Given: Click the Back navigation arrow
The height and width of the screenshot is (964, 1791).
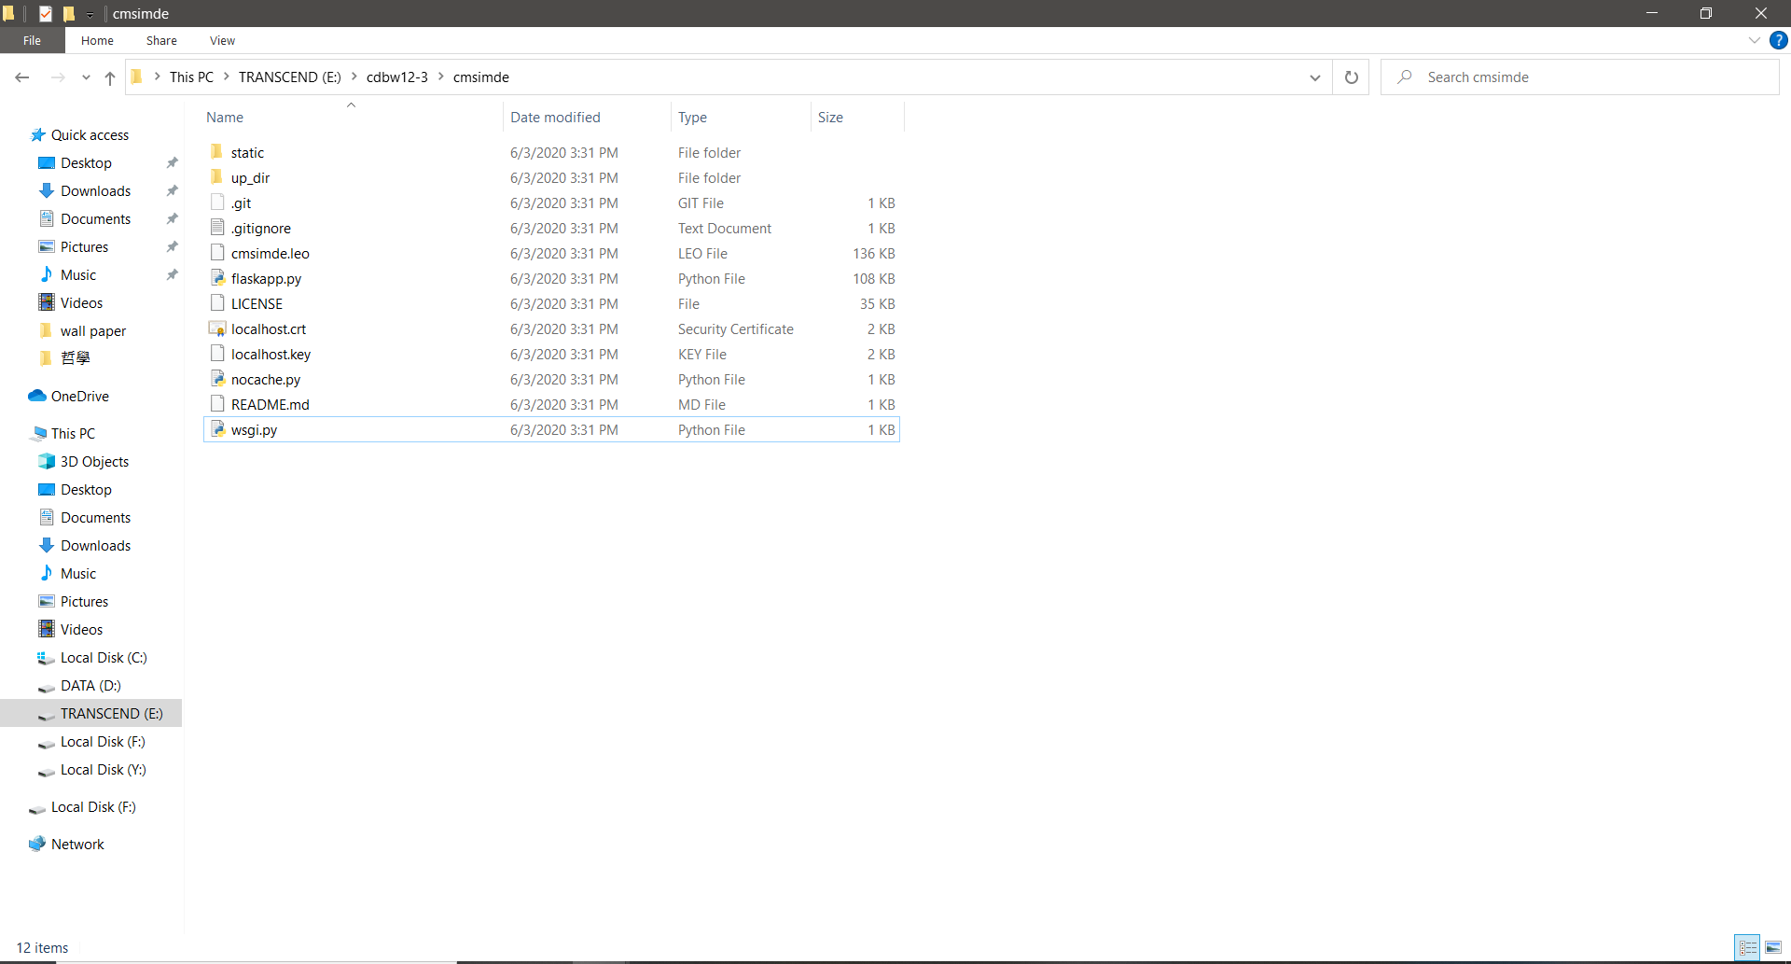Looking at the screenshot, I should pos(22,77).
